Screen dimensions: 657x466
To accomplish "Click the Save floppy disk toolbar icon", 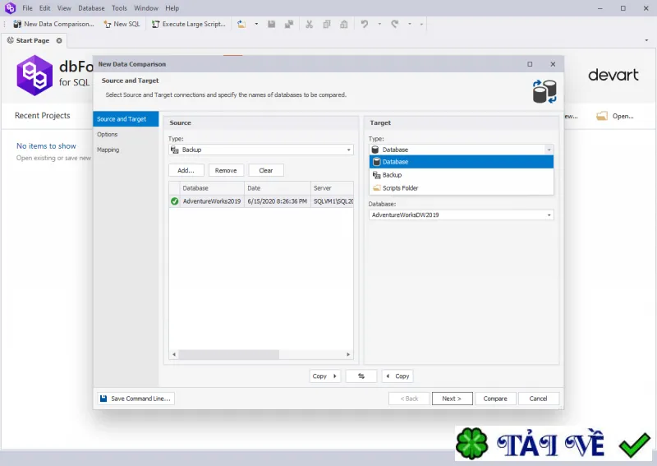I will click(x=272, y=25).
